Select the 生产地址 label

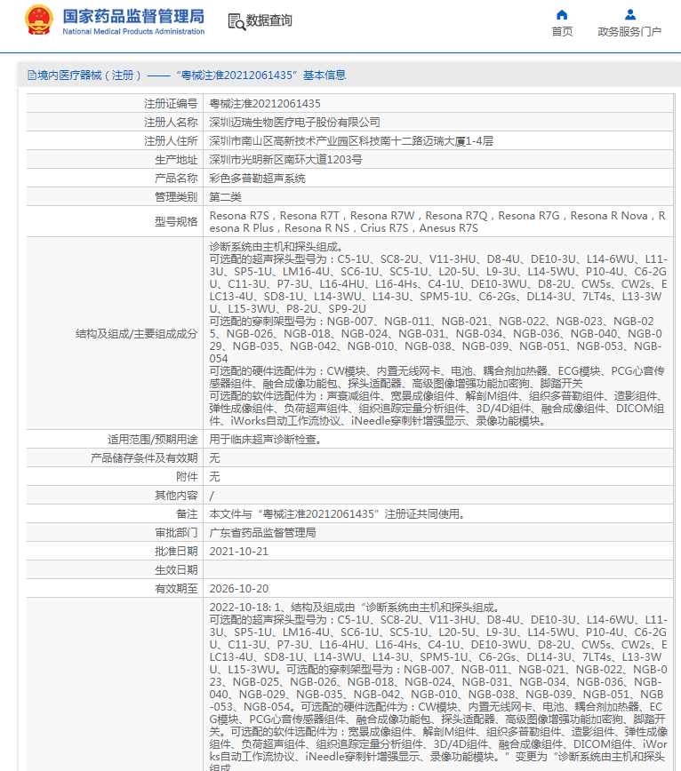click(x=176, y=160)
